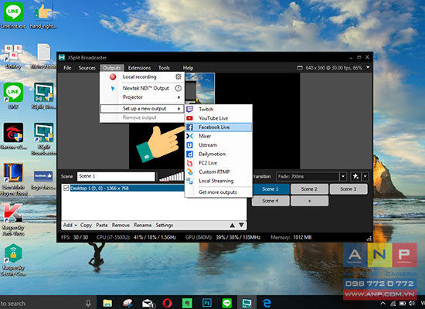Choose the YouTube Live icon
The image size is (425, 309).
(190, 118)
